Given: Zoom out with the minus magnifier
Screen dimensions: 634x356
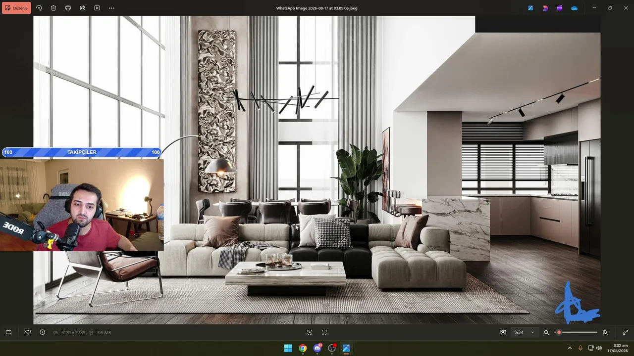Looking at the screenshot, I should [546, 332].
